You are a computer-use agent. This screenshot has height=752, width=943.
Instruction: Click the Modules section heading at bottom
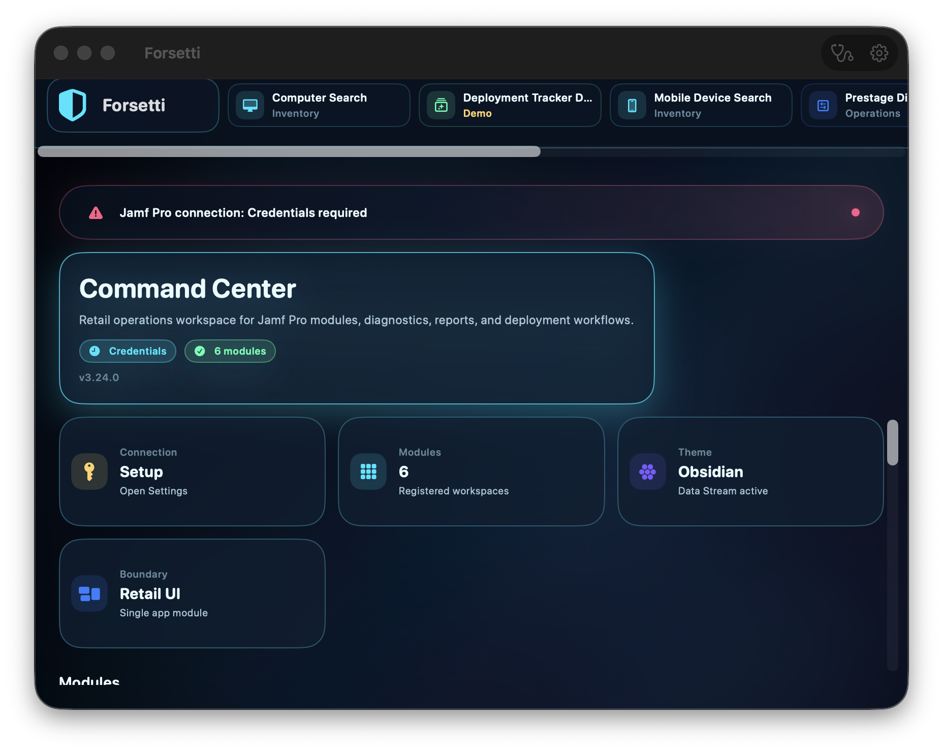point(89,680)
